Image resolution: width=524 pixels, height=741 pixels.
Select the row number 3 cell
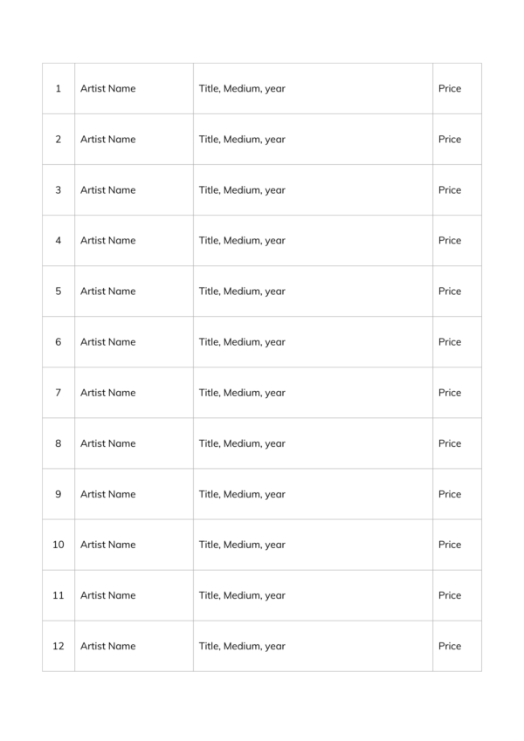click(59, 190)
